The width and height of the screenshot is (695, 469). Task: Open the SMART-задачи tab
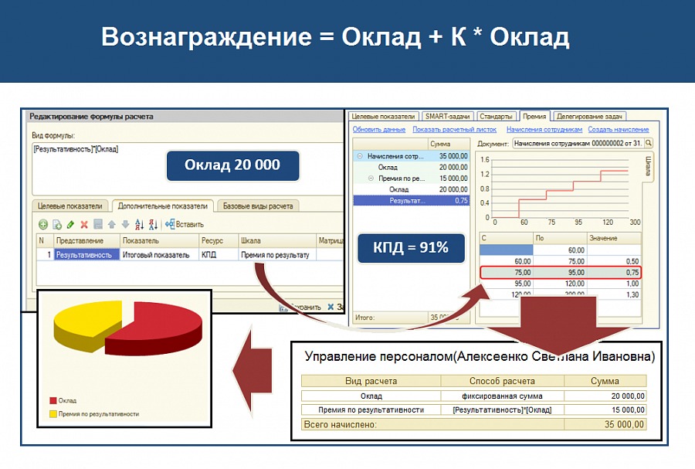(x=448, y=116)
